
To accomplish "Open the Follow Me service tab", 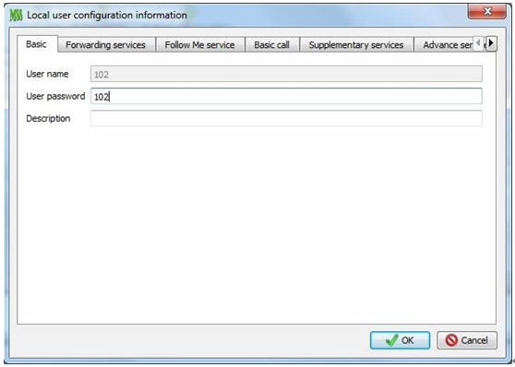I will [199, 44].
